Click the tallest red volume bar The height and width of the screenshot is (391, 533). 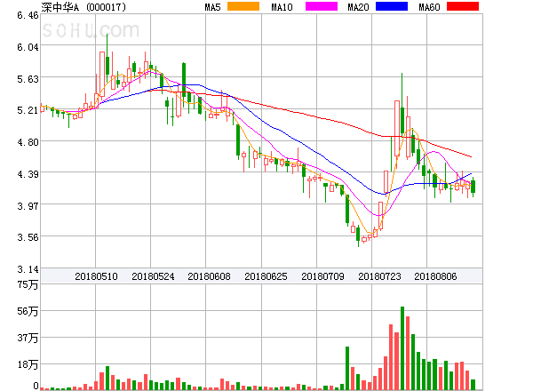coord(408,353)
